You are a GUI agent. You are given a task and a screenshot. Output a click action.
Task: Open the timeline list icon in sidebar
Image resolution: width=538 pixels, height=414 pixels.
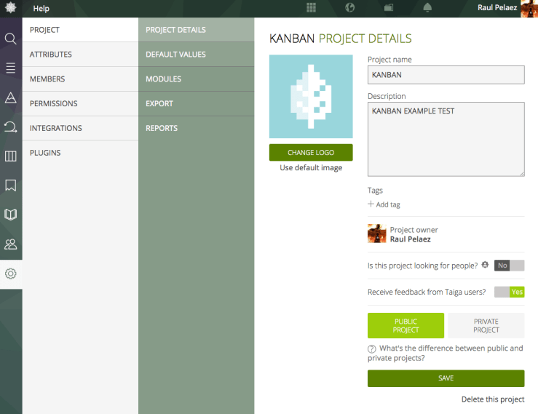click(x=11, y=68)
